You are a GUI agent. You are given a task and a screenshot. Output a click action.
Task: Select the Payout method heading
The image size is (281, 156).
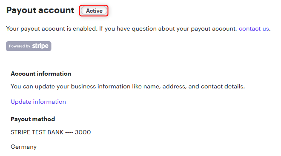[x=33, y=119]
